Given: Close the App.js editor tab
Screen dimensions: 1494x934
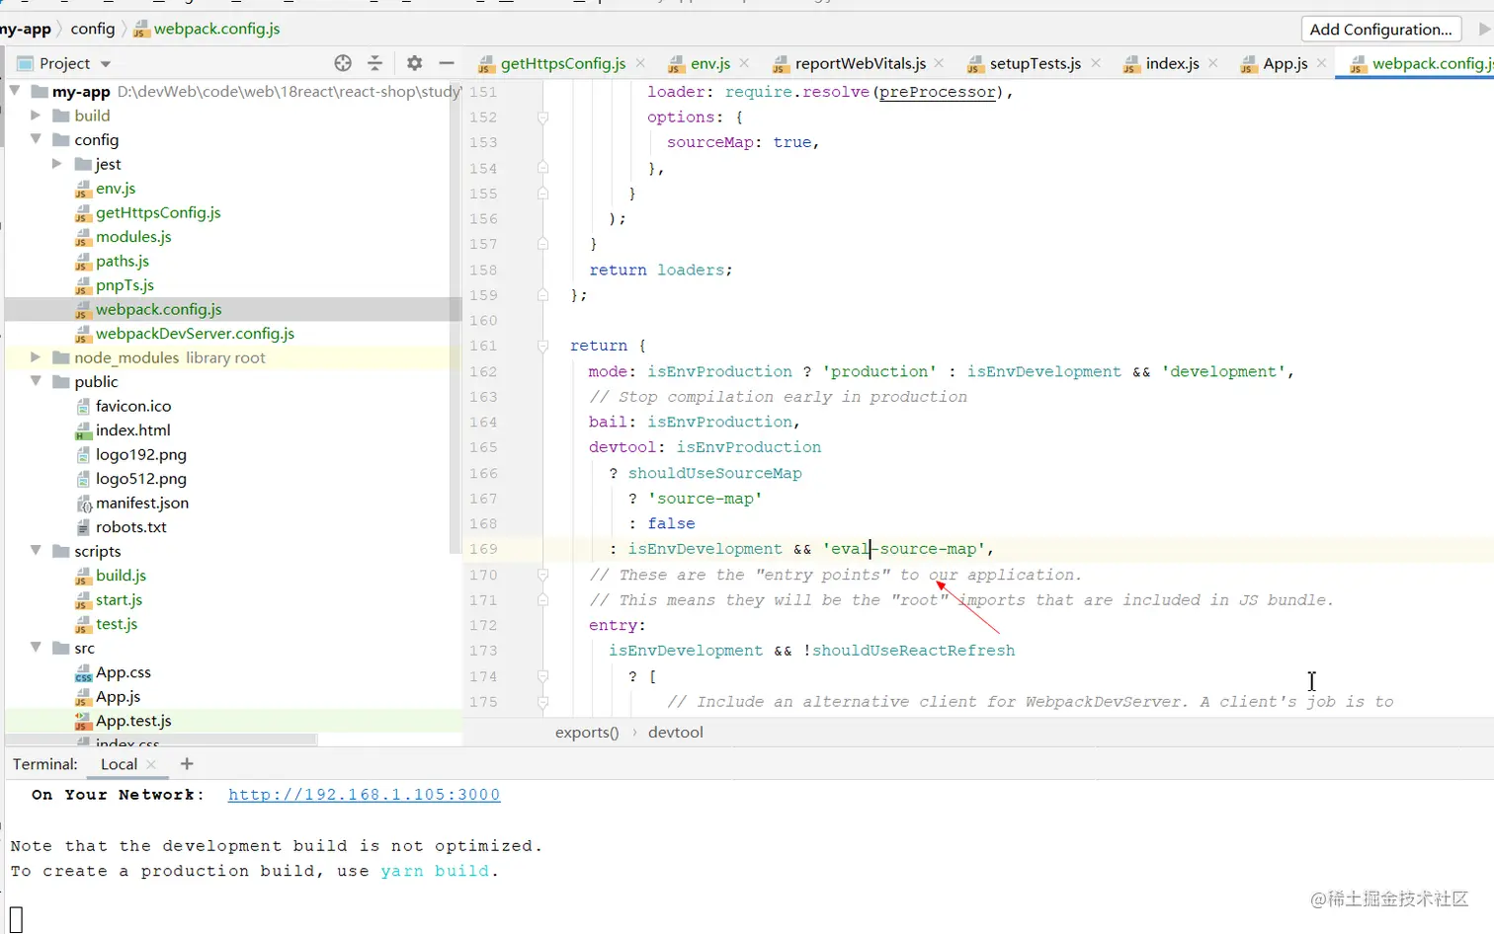Looking at the screenshot, I should [x=1321, y=63].
